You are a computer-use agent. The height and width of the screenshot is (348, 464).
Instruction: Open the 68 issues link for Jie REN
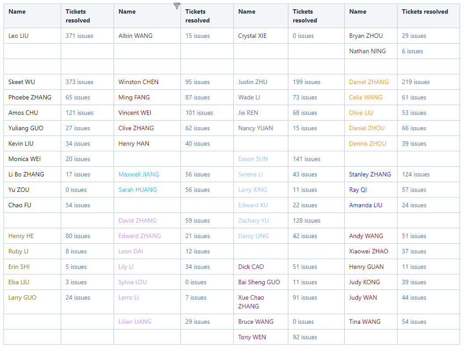coord(305,113)
